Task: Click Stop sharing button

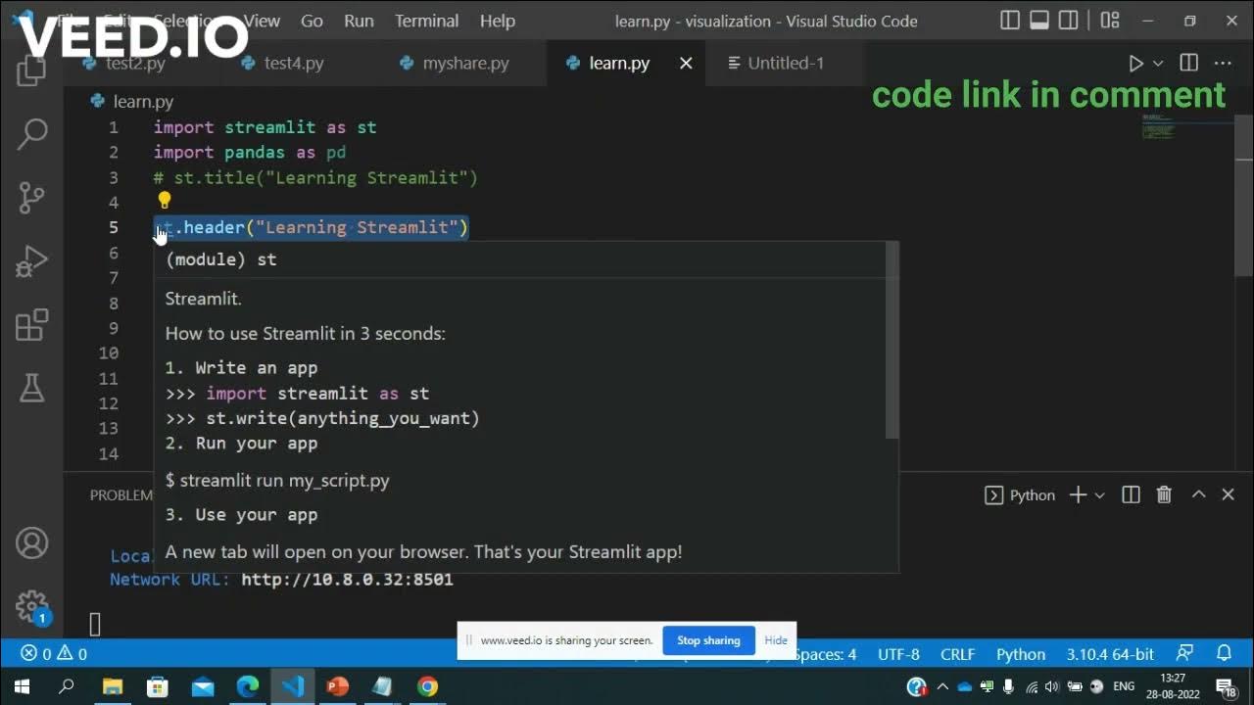Action: coord(708,640)
